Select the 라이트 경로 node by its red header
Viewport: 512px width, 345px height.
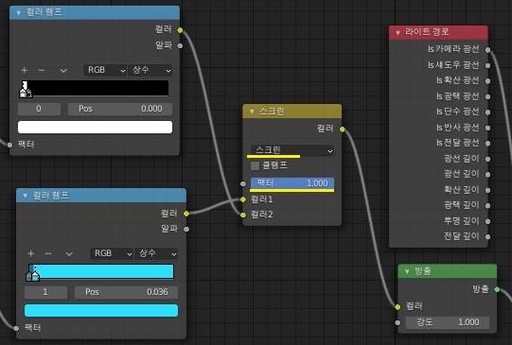[x=438, y=32]
